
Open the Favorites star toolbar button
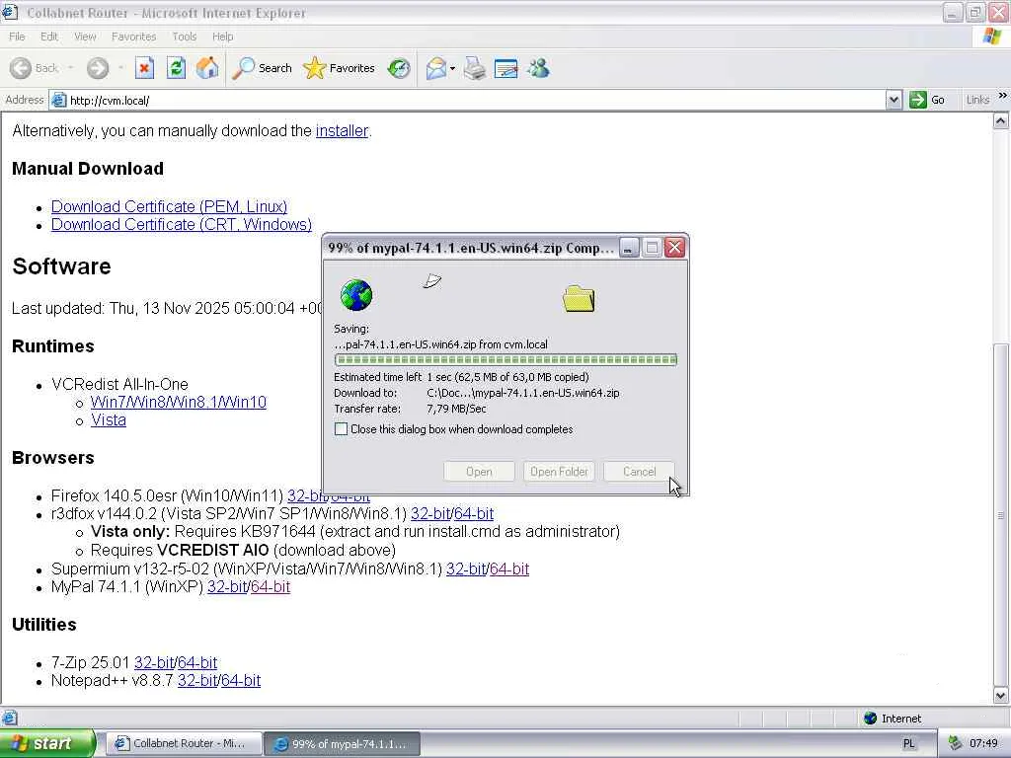[340, 68]
